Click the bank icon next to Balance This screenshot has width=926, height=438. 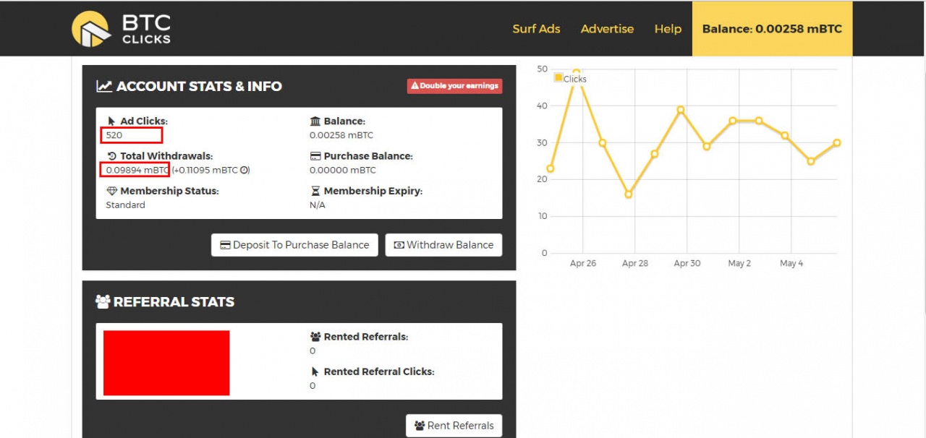click(315, 121)
